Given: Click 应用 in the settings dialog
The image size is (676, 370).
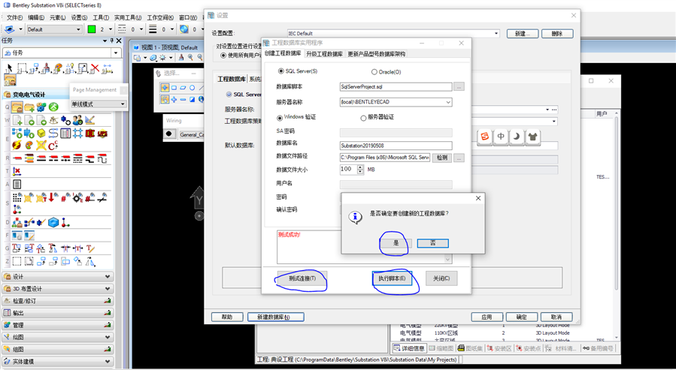Looking at the screenshot, I should pos(487,317).
